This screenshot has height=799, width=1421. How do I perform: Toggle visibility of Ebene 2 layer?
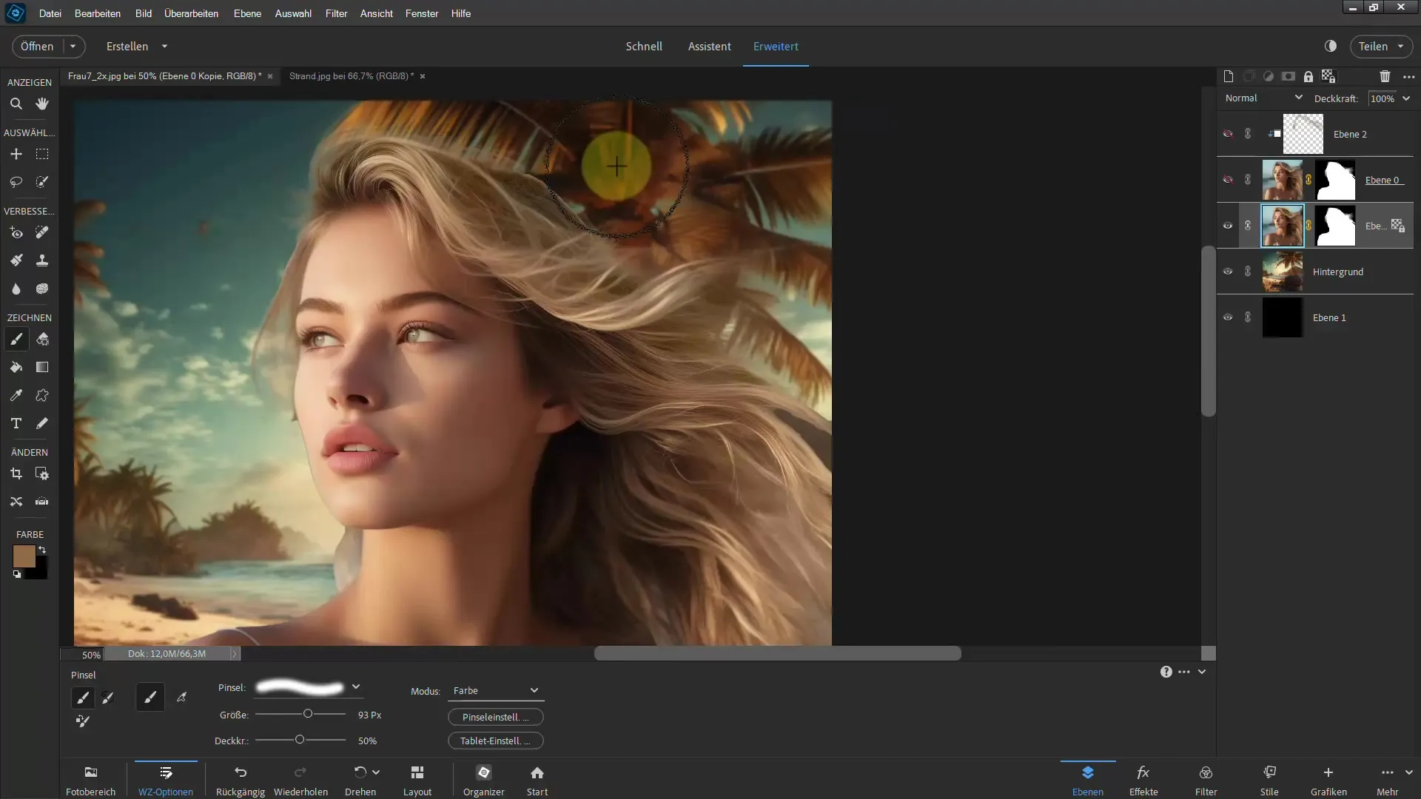1228,134
